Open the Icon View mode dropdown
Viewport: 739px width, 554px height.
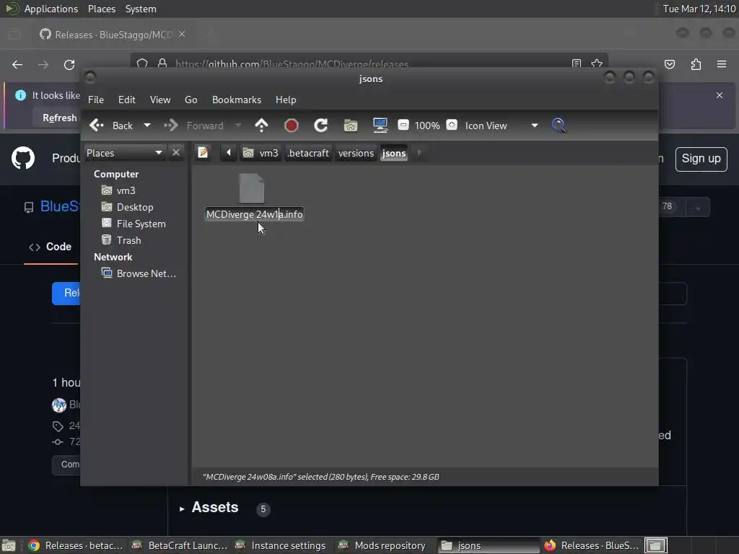pyautogui.click(x=502, y=126)
